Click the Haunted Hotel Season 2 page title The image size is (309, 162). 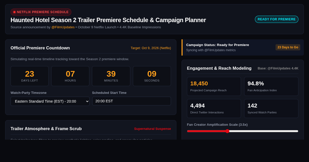108,20
